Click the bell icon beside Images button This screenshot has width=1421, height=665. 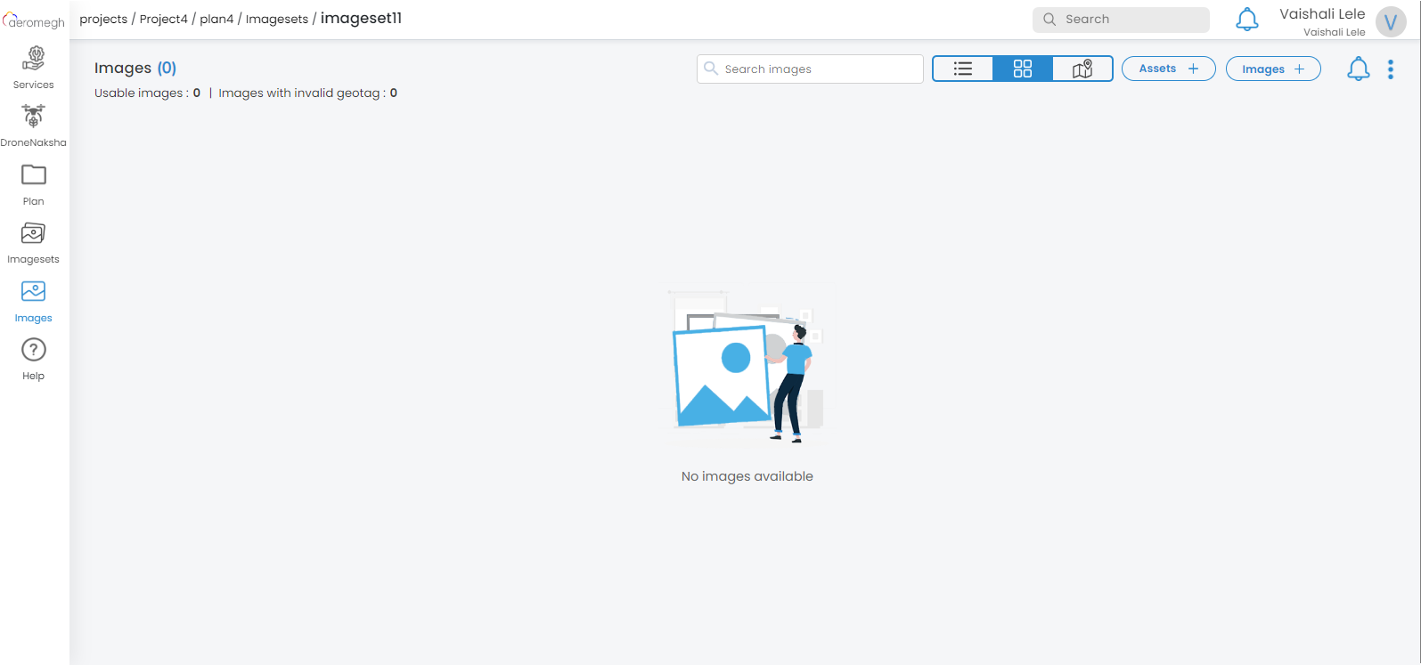click(1358, 69)
